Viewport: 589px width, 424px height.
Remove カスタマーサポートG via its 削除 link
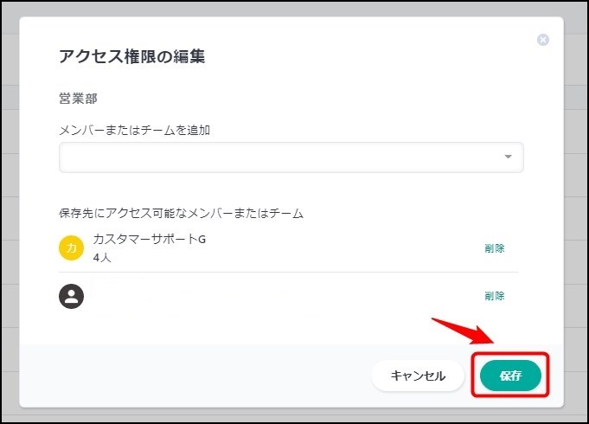click(x=494, y=248)
